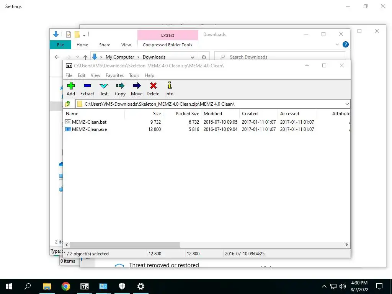Click the Explorer Back arrow
This screenshot has height=294, width=392.
pyautogui.click(x=57, y=57)
